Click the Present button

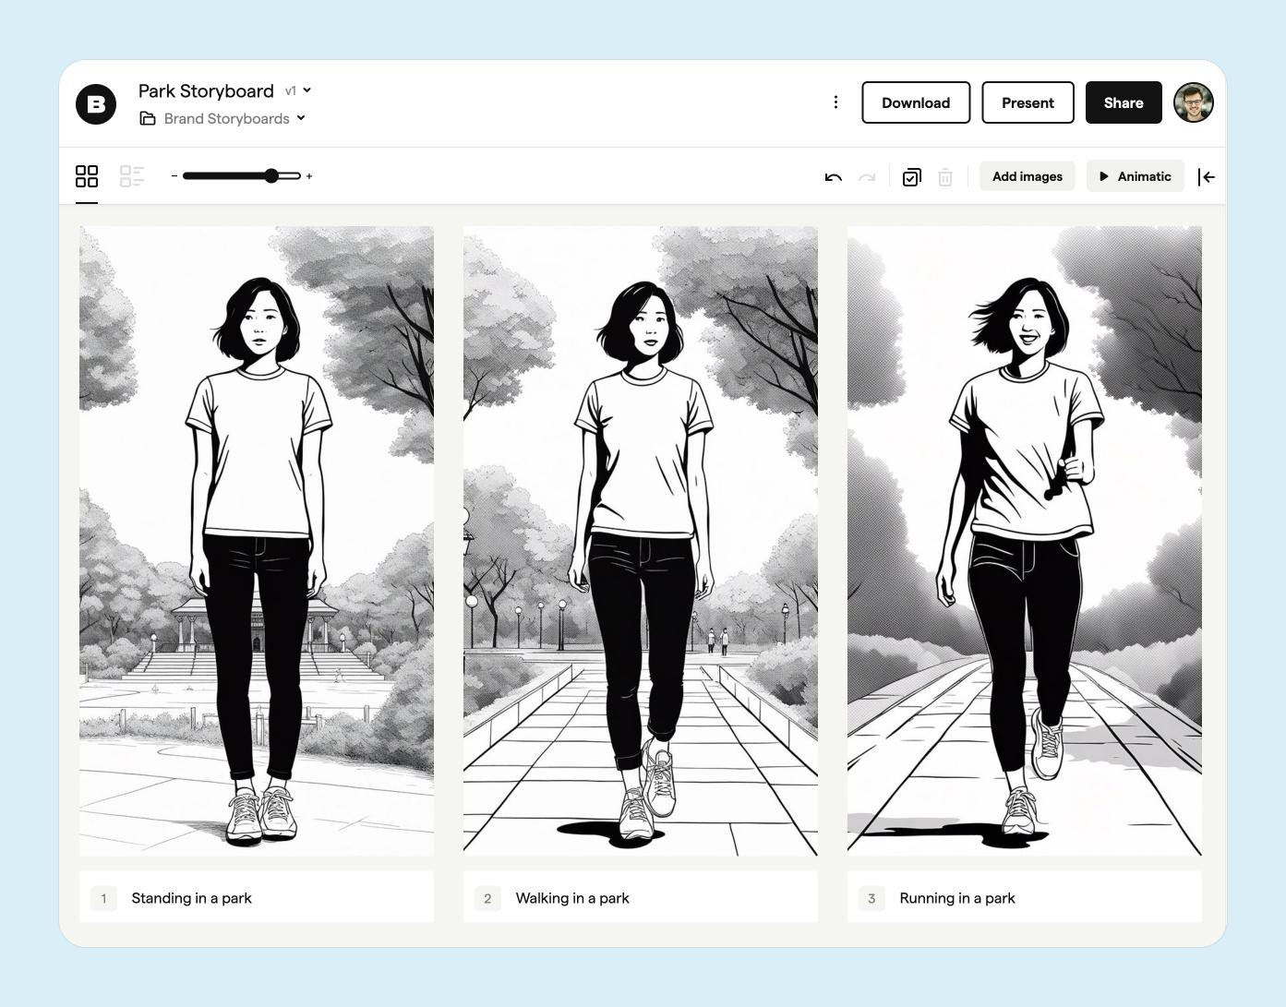coord(1028,102)
